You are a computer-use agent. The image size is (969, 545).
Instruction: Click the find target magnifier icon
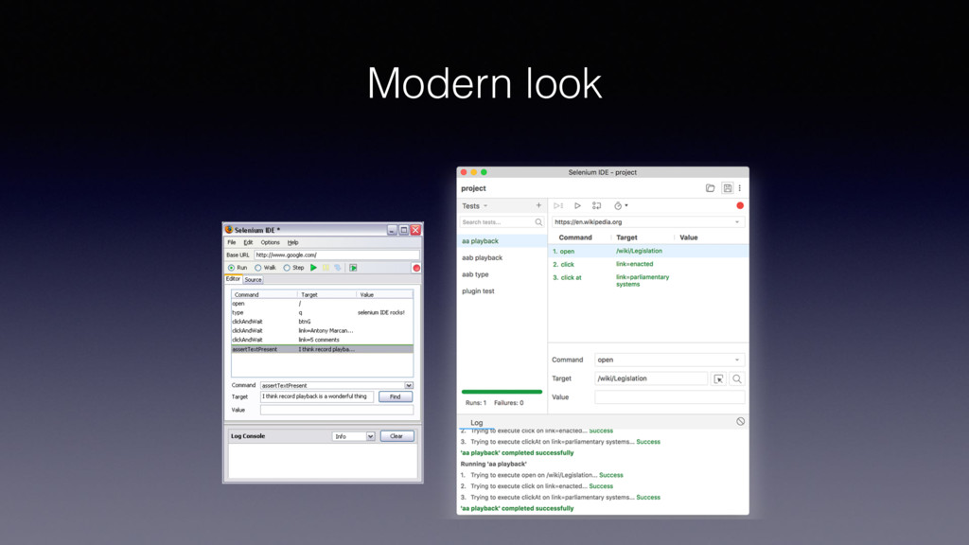tap(736, 378)
